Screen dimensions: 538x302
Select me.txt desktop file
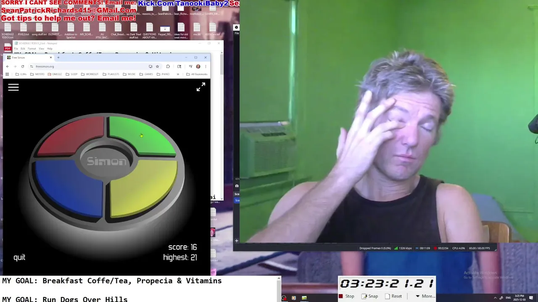[197, 30]
